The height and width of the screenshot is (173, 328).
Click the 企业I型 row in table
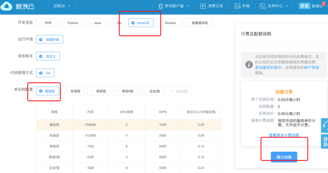pyautogui.click(x=129, y=168)
